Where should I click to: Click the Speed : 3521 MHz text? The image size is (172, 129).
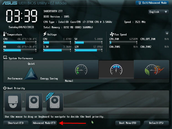(x=135, y=22)
